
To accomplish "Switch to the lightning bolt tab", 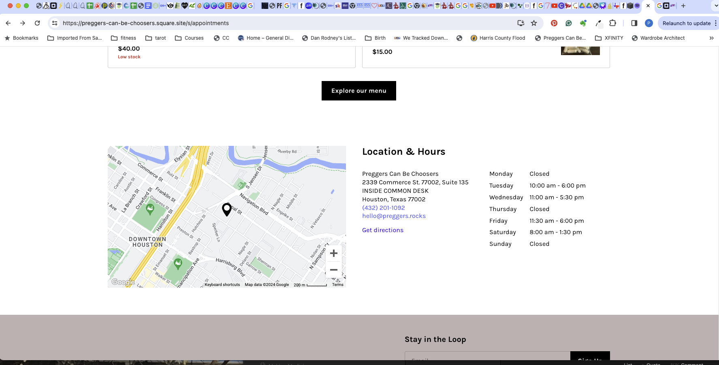I will 60,6.
